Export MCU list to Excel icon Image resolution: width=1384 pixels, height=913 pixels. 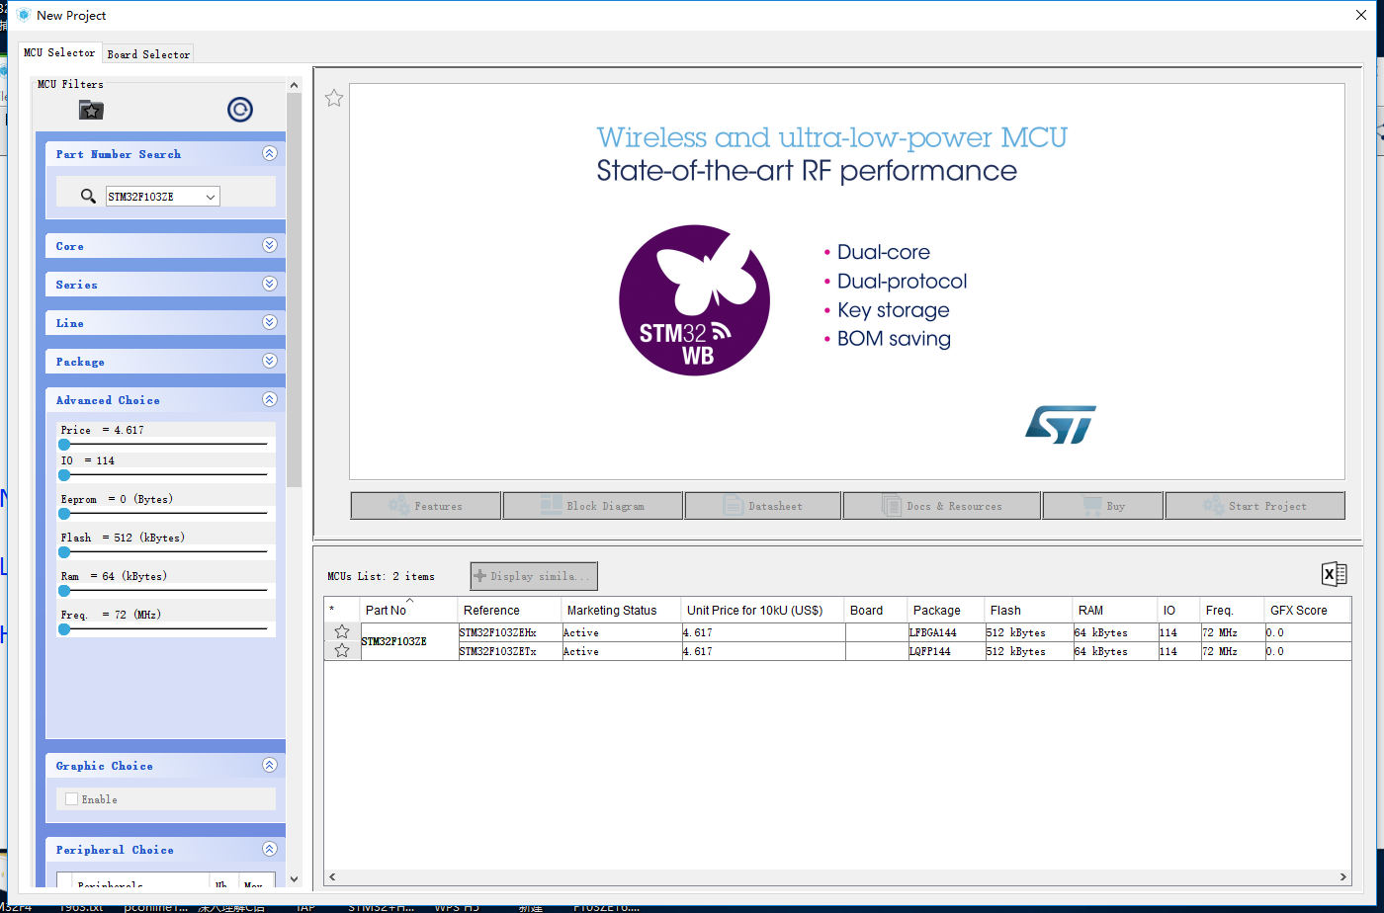1334,574
